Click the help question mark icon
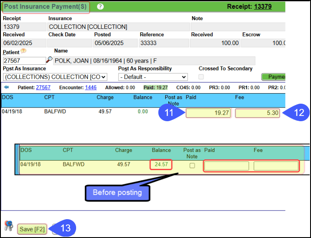 100,7
